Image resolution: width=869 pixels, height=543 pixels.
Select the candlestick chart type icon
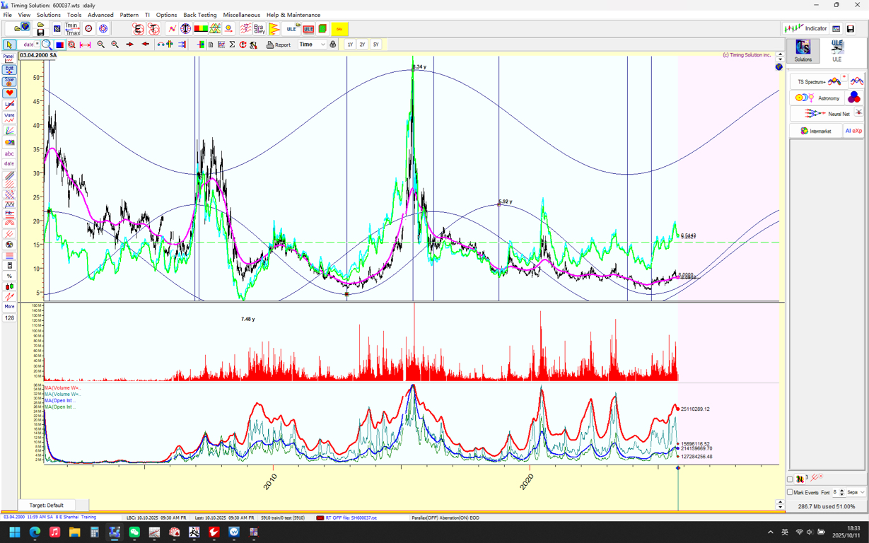click(x=9, y=286)
